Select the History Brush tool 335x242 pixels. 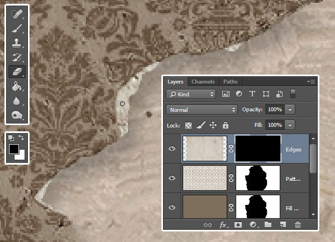click(x=17, y=57)
